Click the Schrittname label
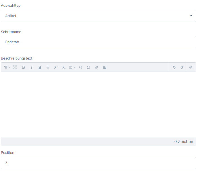198x171 pixels. (x=11, y=32)
